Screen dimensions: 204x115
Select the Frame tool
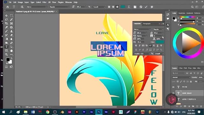pyautogui.click(x=11, y=23)
